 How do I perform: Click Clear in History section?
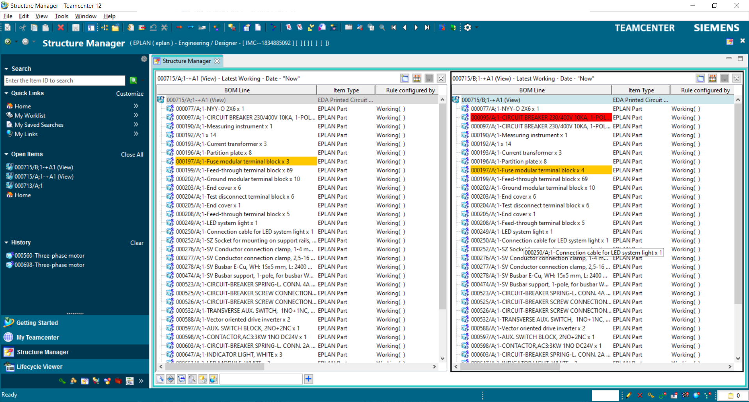137,243
